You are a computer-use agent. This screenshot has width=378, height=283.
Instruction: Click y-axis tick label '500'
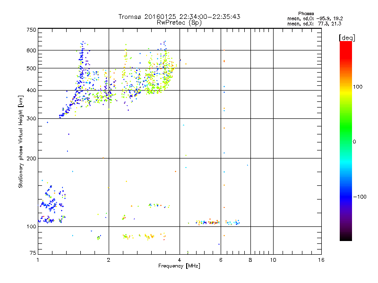(x=31, y=68)
